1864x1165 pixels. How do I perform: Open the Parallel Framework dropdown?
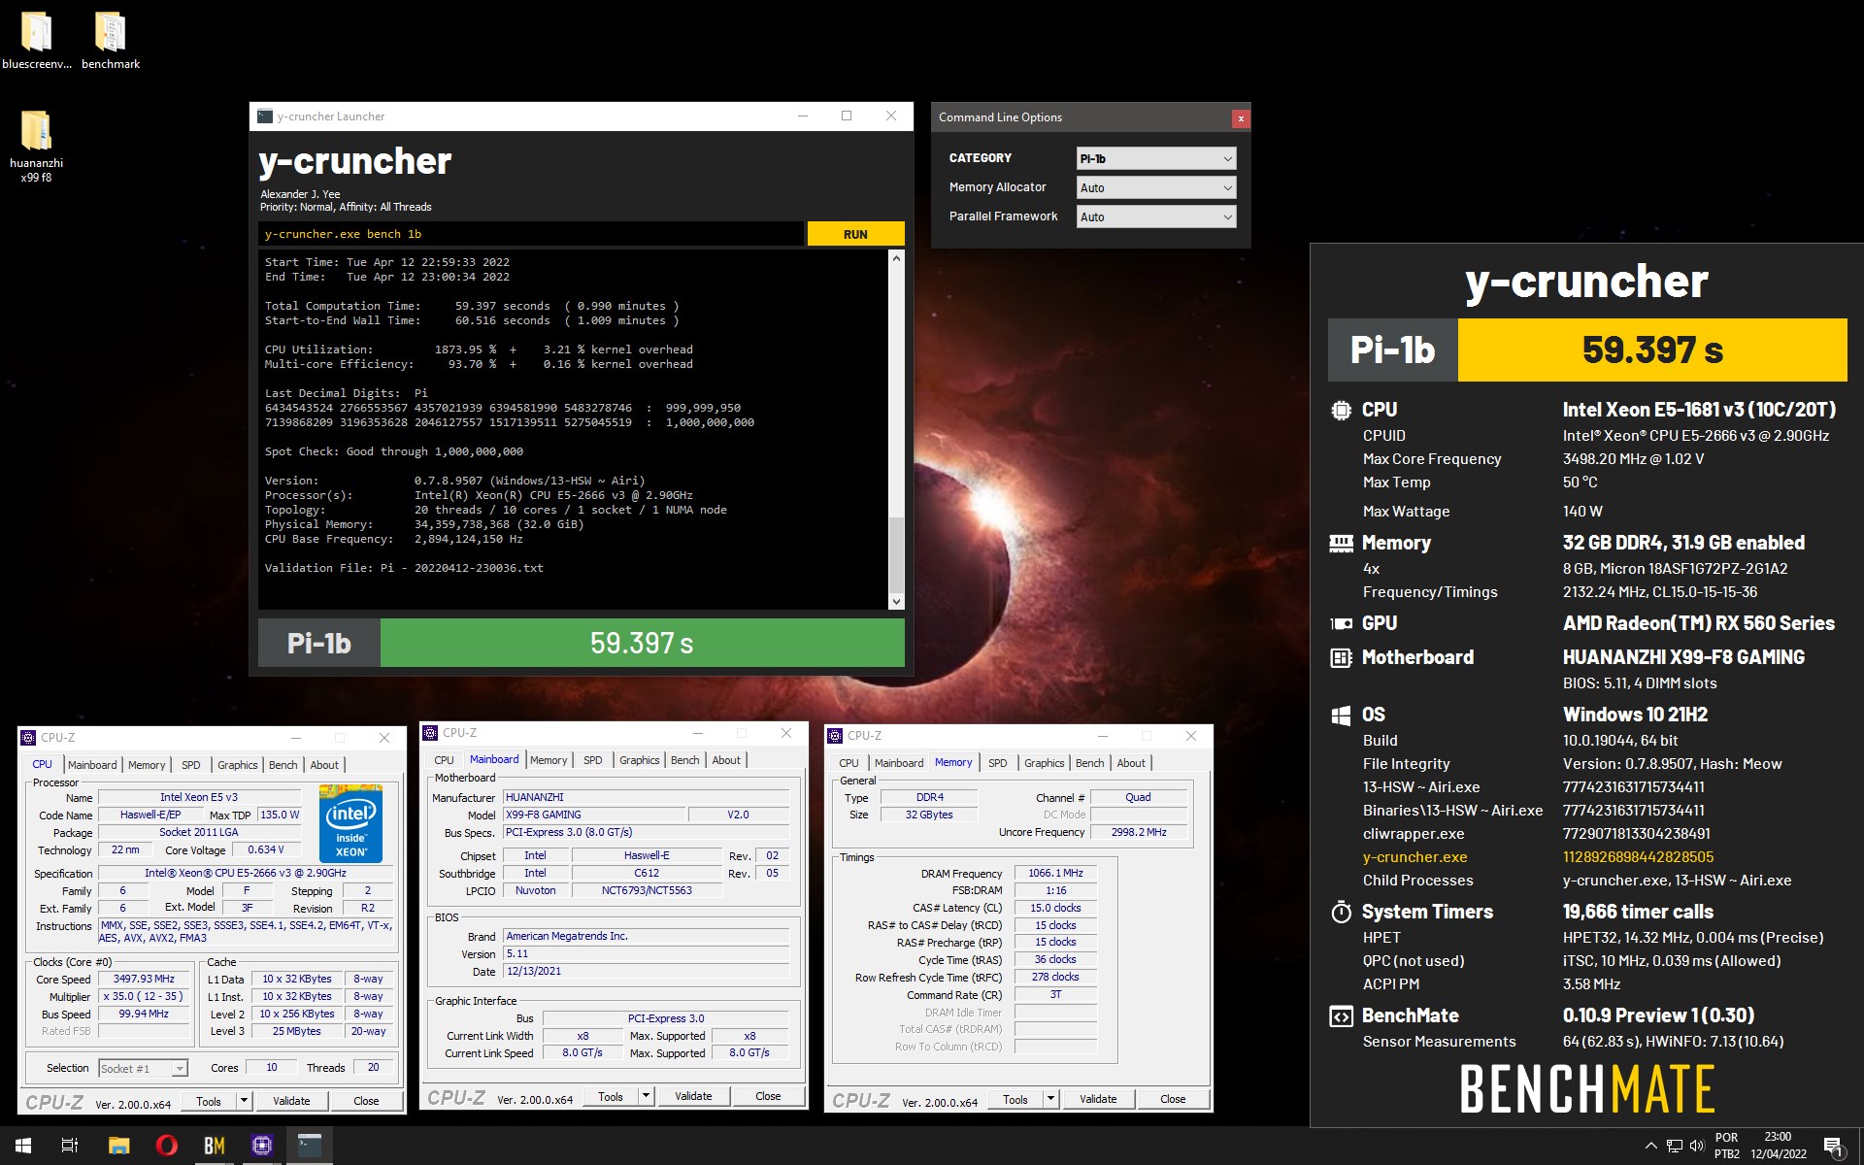pyautogui.click(x=1156, y=216)
